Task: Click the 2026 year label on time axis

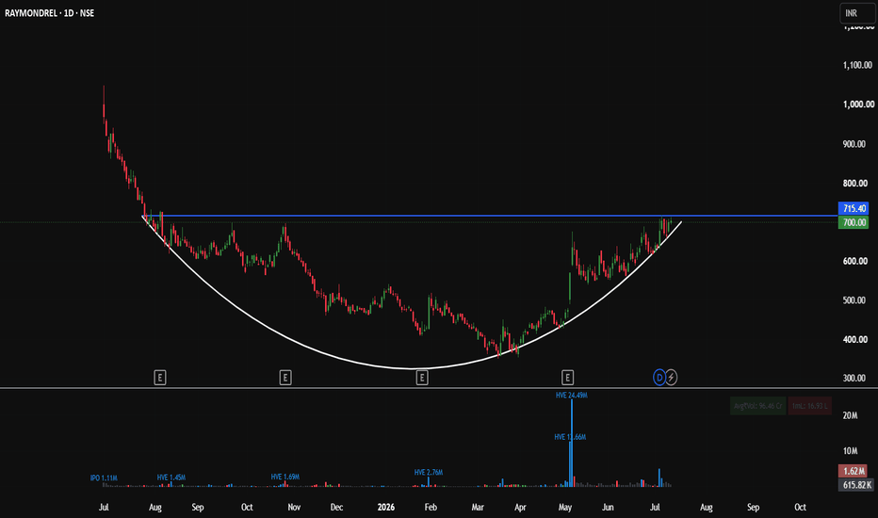Action: (x=386, y=508)
